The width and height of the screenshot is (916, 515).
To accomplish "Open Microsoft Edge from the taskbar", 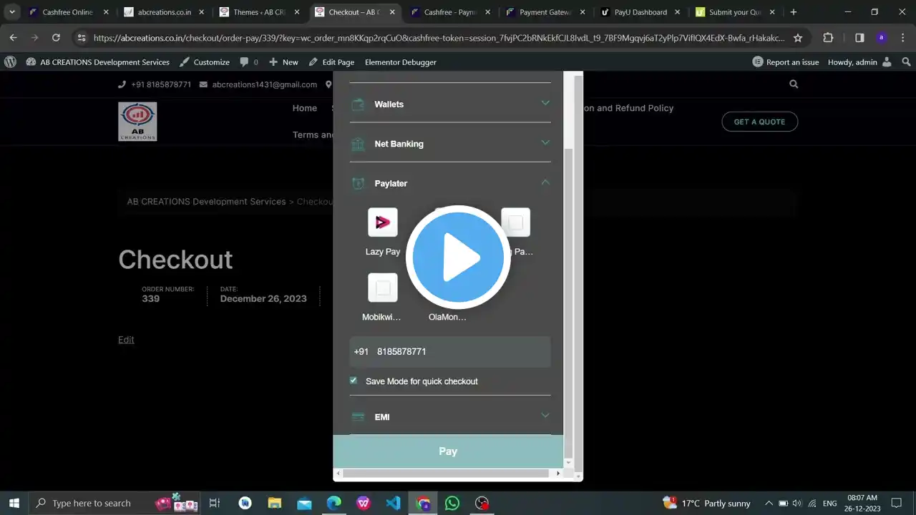I will (333, 503).
